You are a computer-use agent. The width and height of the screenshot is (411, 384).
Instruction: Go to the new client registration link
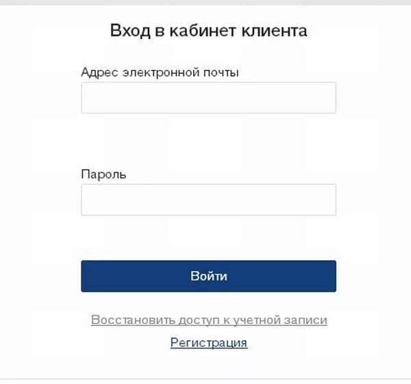click(209, 343)
